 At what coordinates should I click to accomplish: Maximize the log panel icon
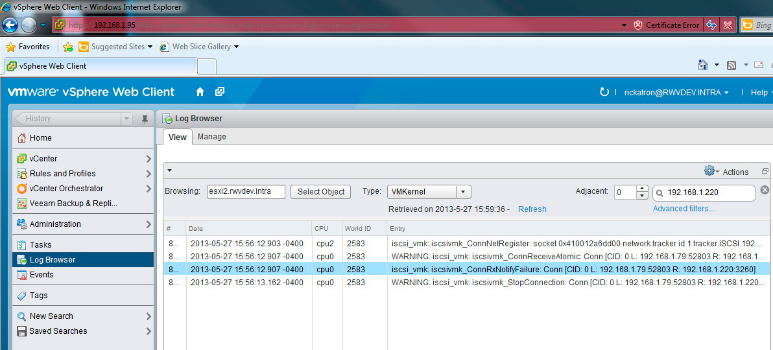(x=765, y=171)
